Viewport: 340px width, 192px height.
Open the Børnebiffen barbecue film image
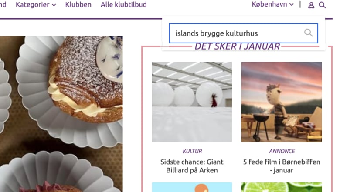[x=282, y=102]
